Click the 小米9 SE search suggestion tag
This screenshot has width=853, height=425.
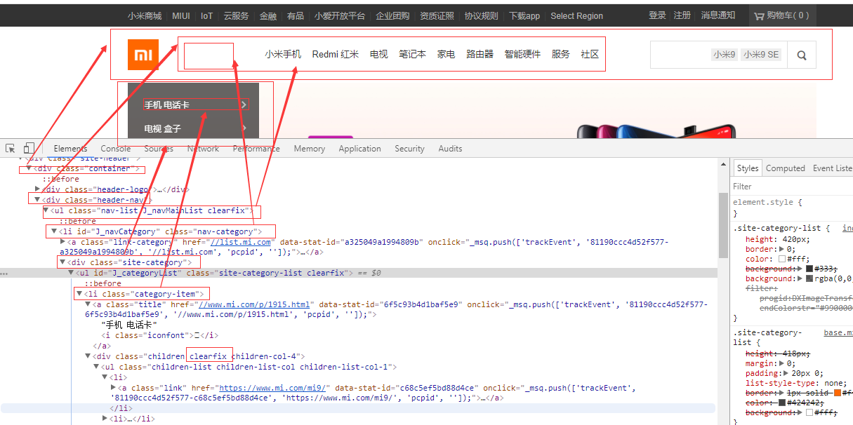coord(761,55)
